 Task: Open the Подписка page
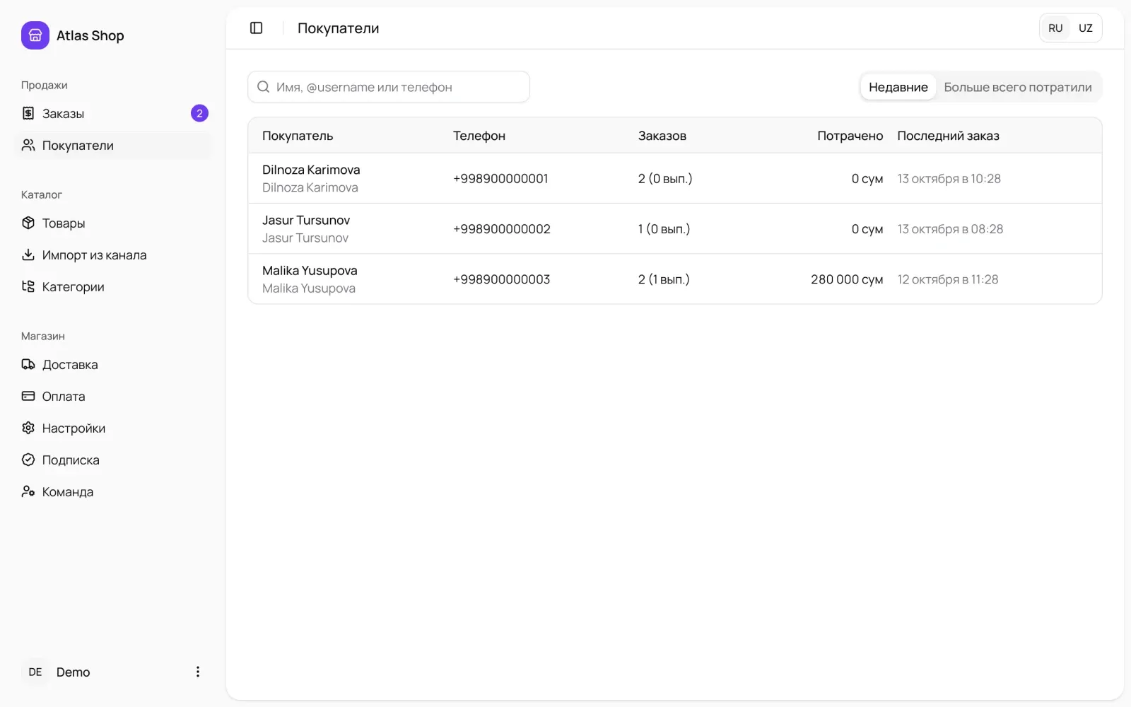point(113,460)
